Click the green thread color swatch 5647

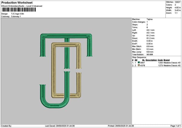[139, 62]
